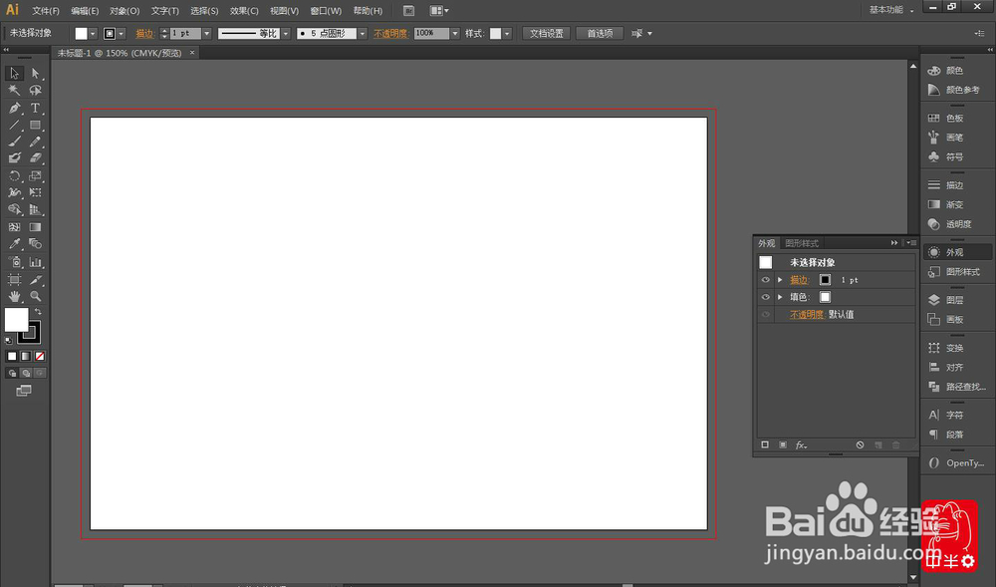Viewport: 996px width, 587px height.
Task: Open the 对象(O) menu
Action: 124,11
